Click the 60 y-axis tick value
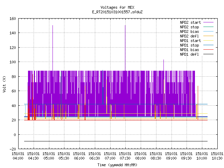The width and height of the screenshot is (224, 168). 14,91
